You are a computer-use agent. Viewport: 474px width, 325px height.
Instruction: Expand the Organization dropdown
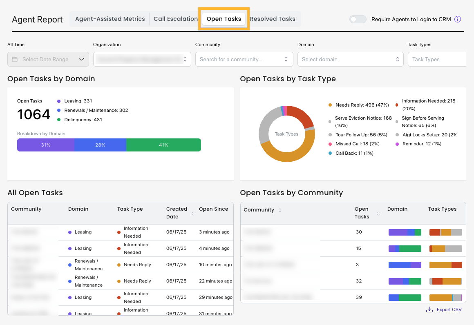[142, 59]
